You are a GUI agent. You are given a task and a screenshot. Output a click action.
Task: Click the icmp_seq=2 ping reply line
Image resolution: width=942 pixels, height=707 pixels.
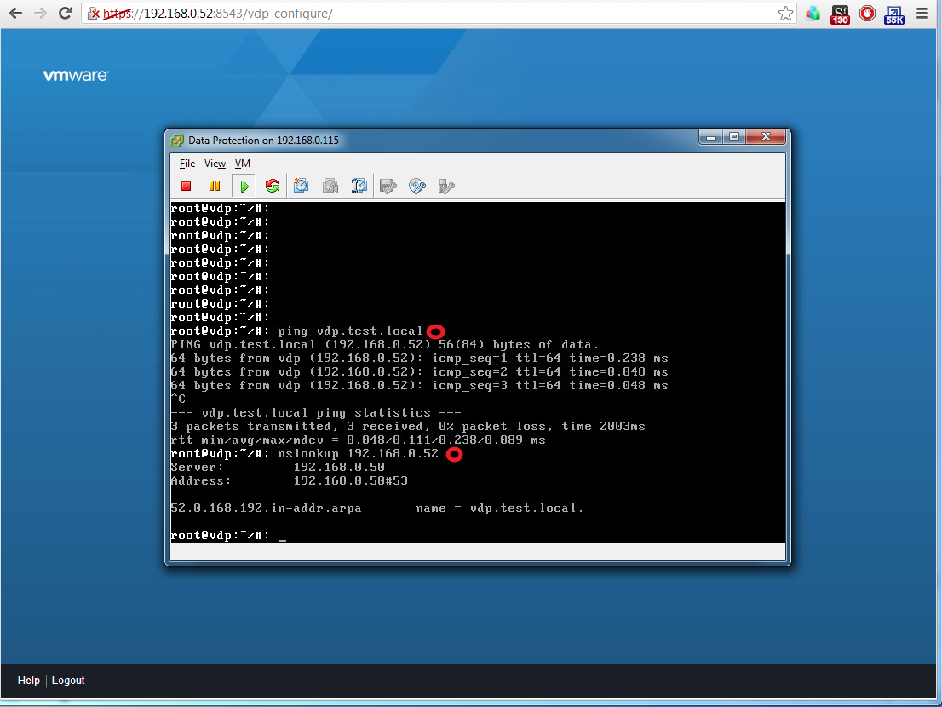coord(419,372)
